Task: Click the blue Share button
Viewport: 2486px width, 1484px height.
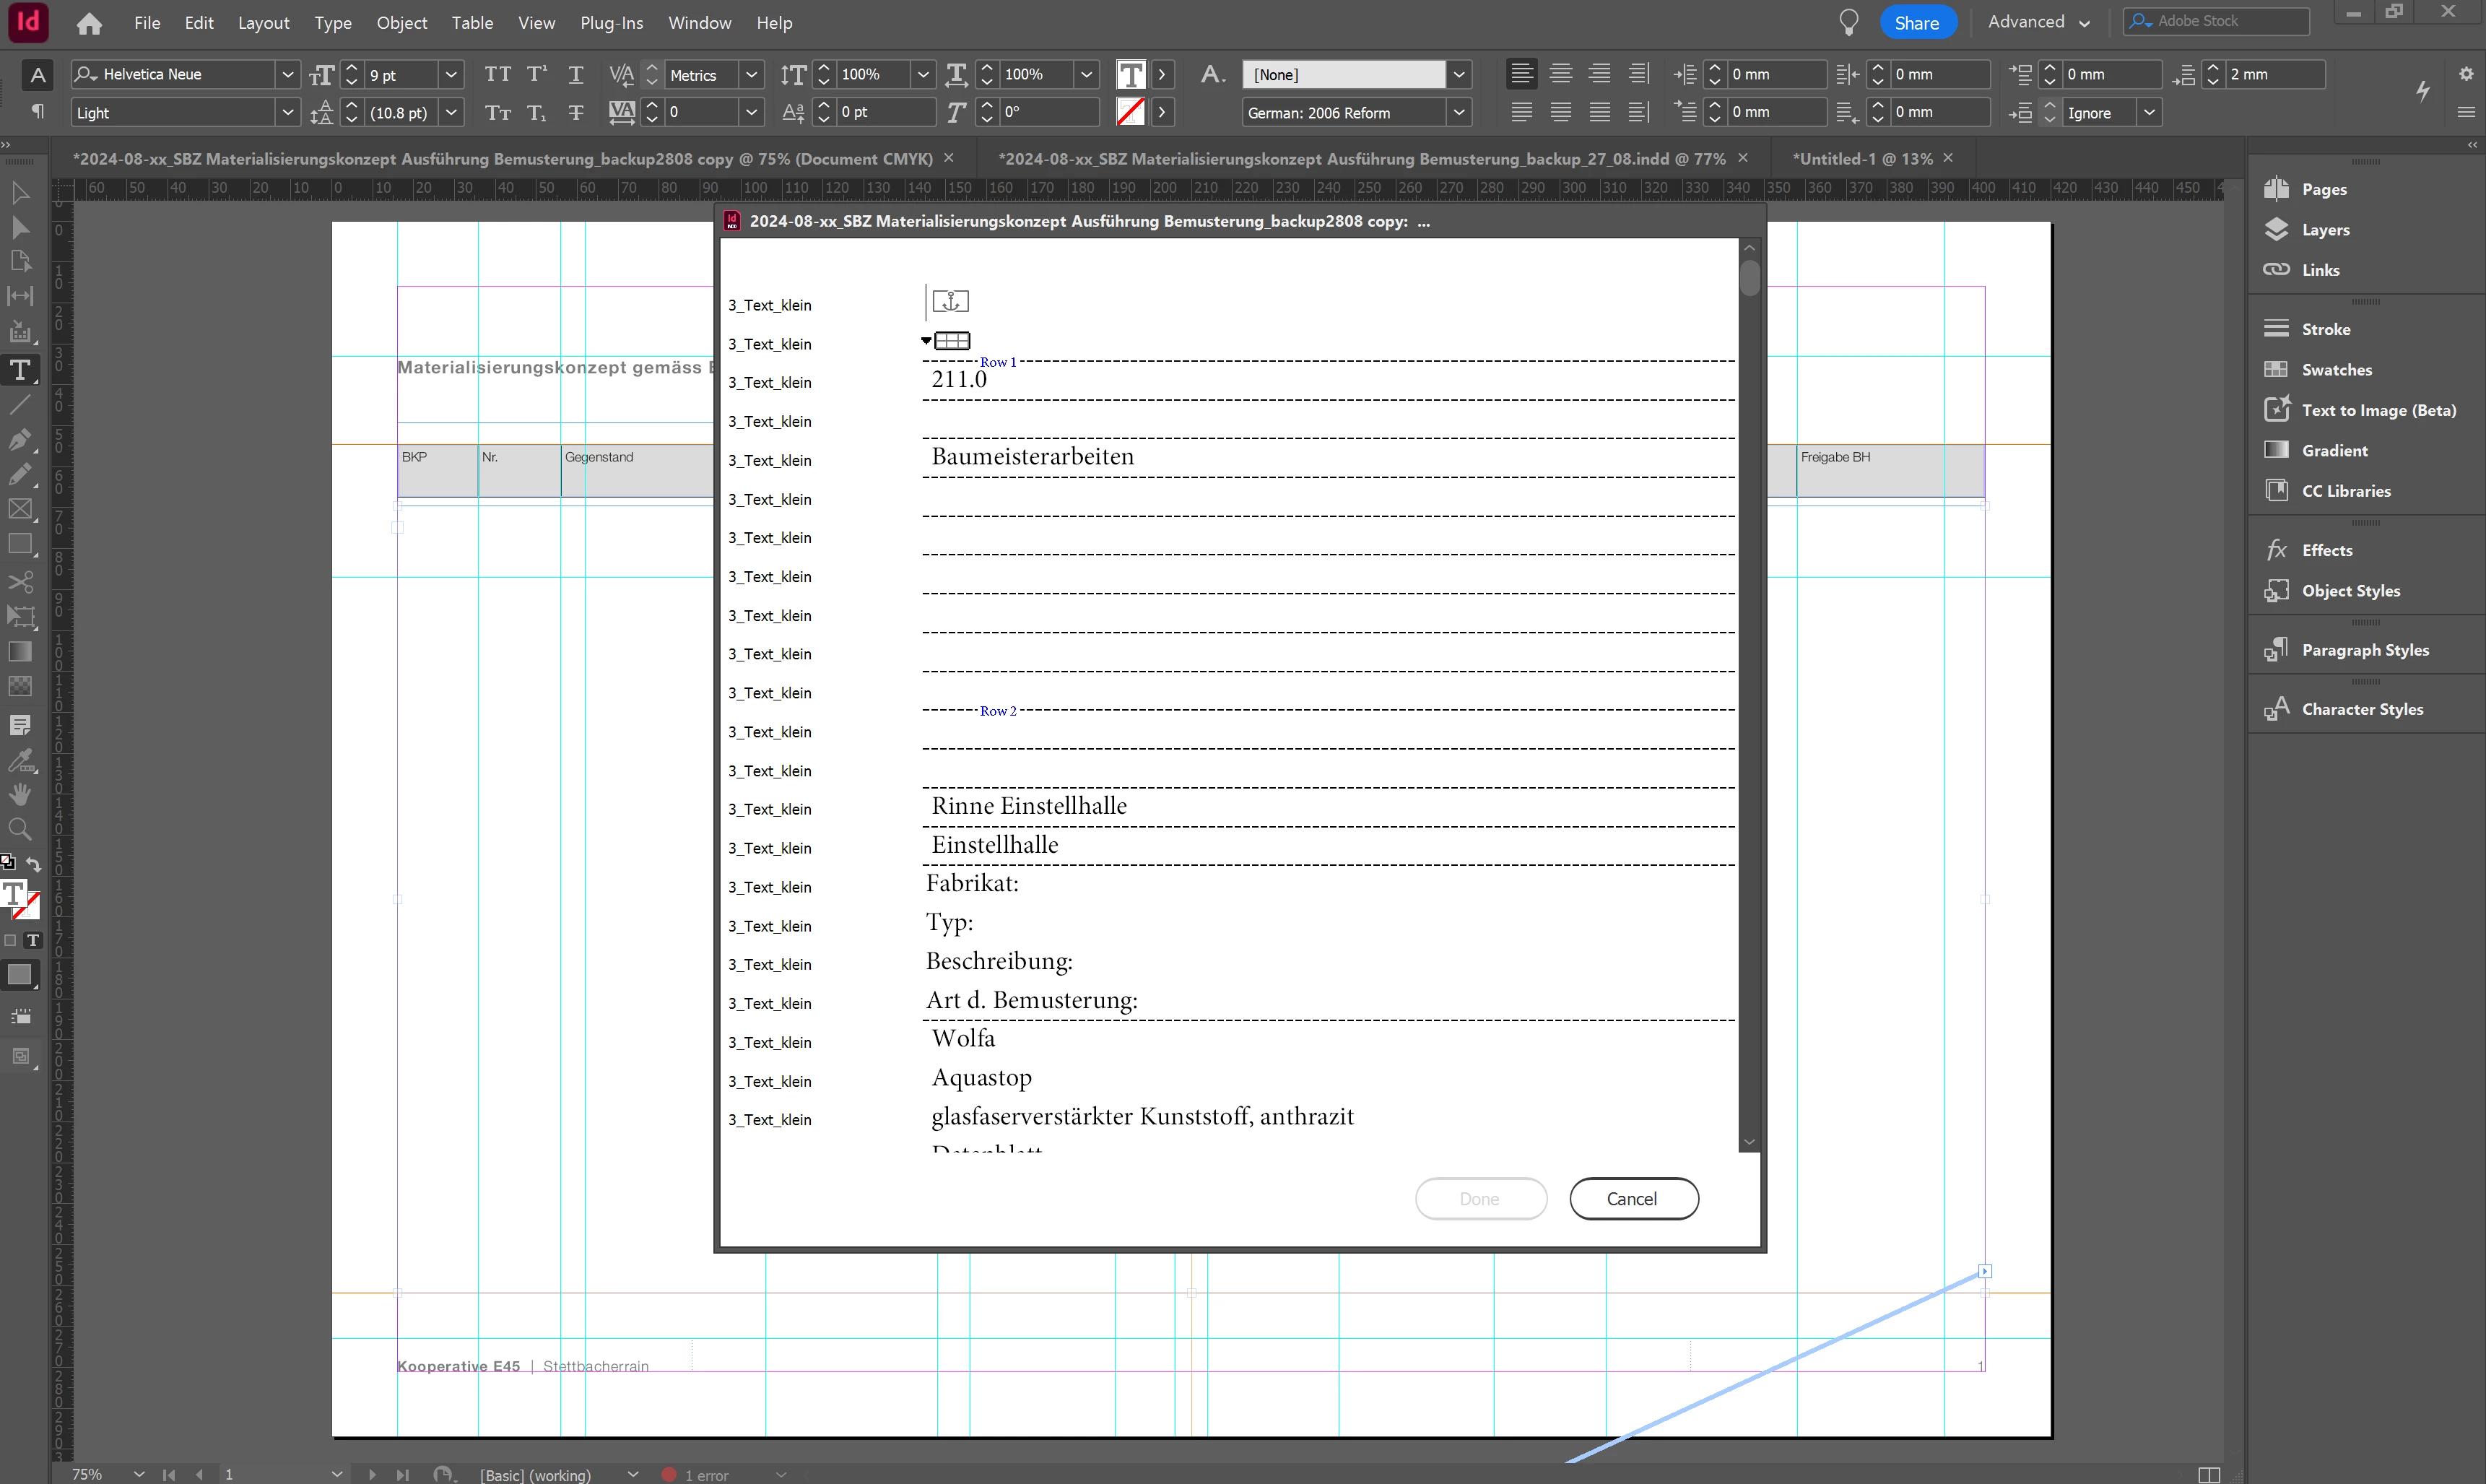Action: pyautogui.click(x=1916, y=22)
